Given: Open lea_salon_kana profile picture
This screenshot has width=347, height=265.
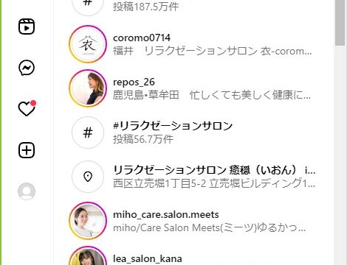Looking at the screenshot, I should pyautogui.click(x=88, y=255).
